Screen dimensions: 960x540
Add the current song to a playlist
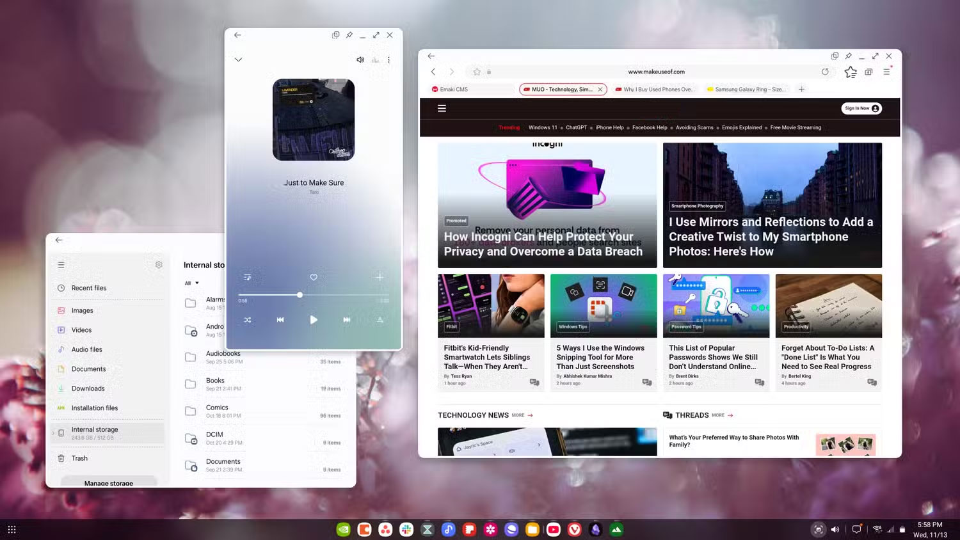tap(379, 277)
